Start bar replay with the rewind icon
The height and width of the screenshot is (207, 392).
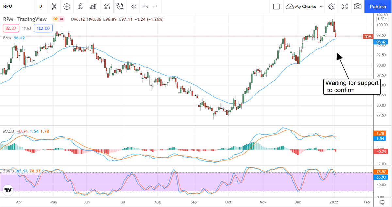(133, 7)
